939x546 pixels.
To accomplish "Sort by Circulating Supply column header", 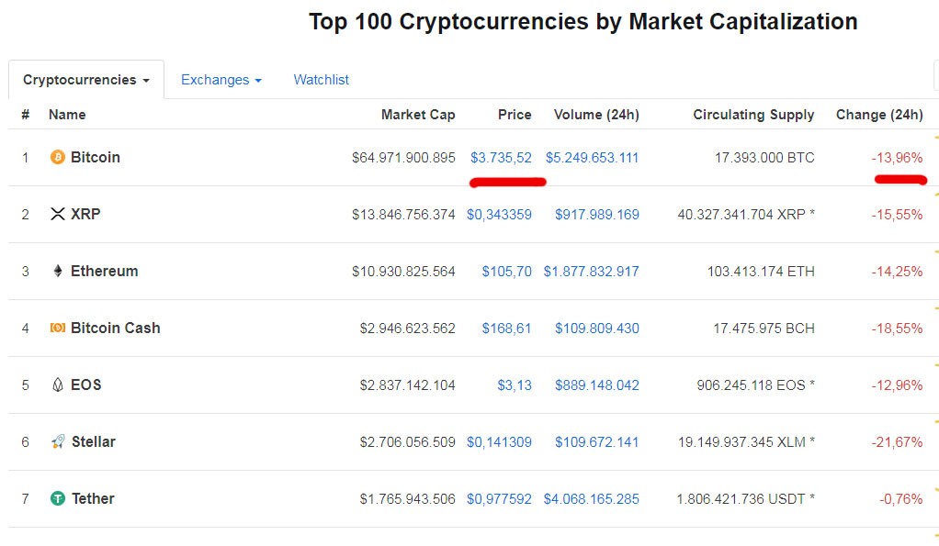I will click(x=753, y=115).
